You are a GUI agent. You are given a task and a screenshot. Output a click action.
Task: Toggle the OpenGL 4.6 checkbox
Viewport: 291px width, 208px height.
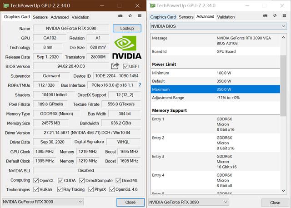(x=112, y=189)
